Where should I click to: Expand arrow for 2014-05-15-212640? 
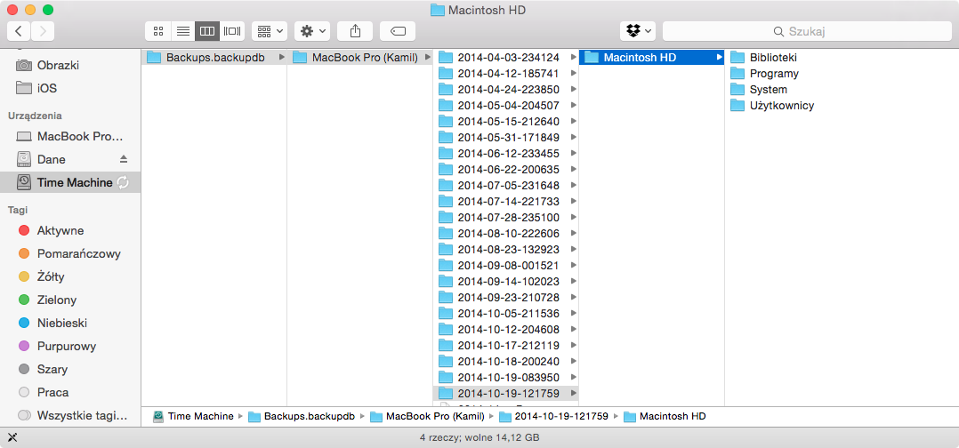point(573,121)
